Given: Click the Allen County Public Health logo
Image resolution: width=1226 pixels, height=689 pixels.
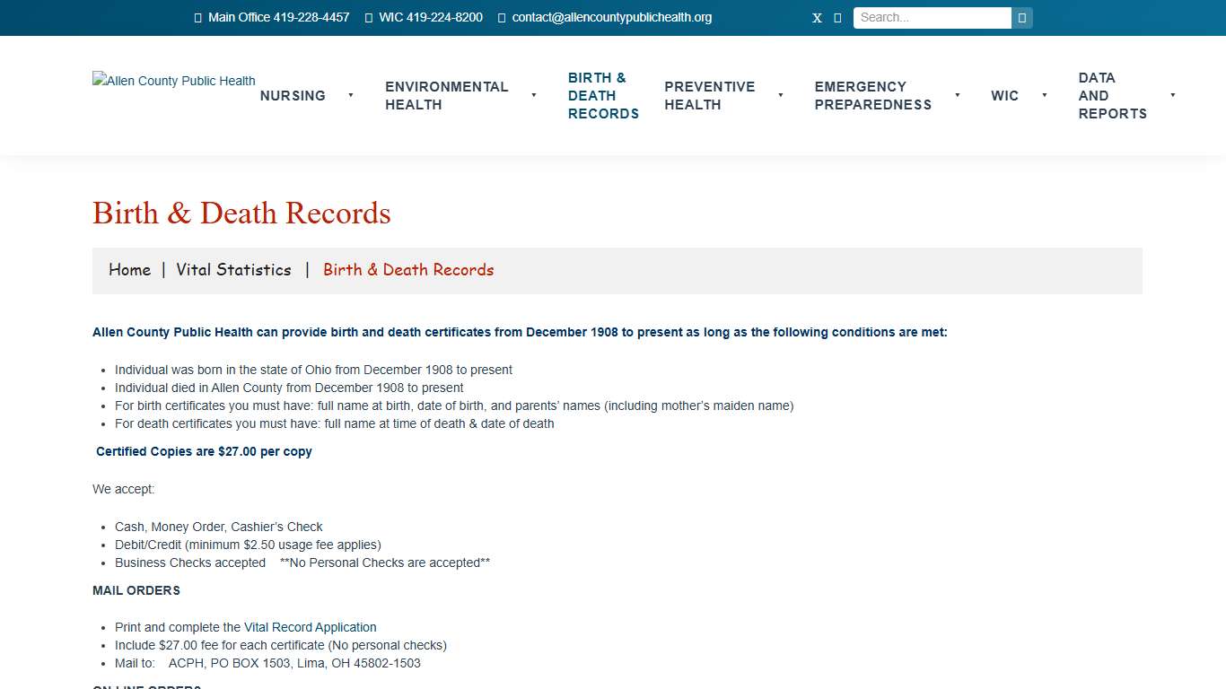Looking at the screenshot, I should coord(173,81).
